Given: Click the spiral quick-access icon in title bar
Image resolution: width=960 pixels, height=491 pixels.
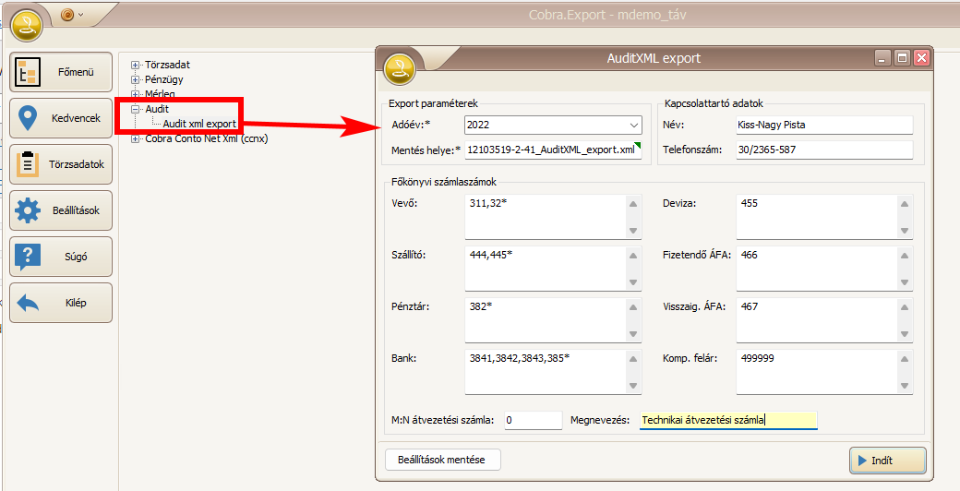Looking at the screenshot, I should coord(67,14).
